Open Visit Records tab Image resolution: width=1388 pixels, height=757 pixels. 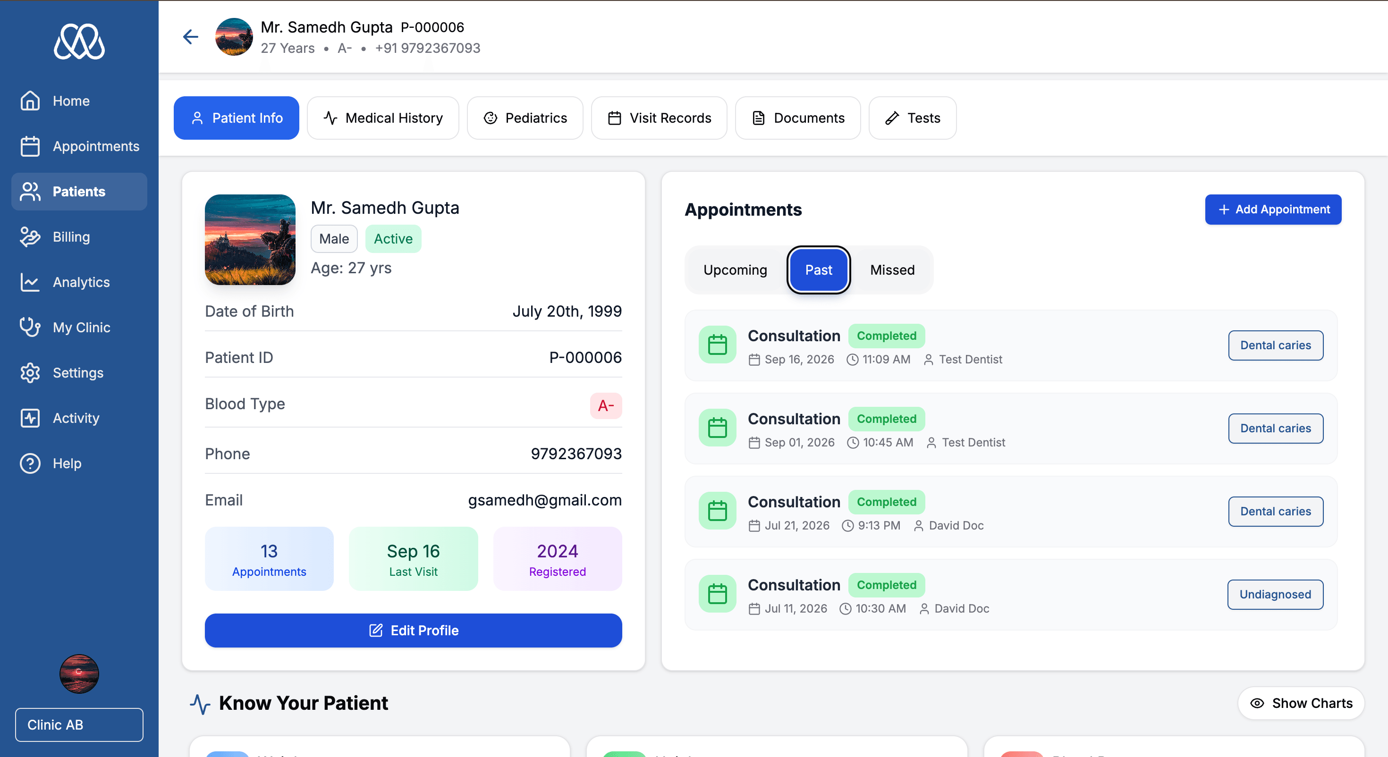point(659,118)
